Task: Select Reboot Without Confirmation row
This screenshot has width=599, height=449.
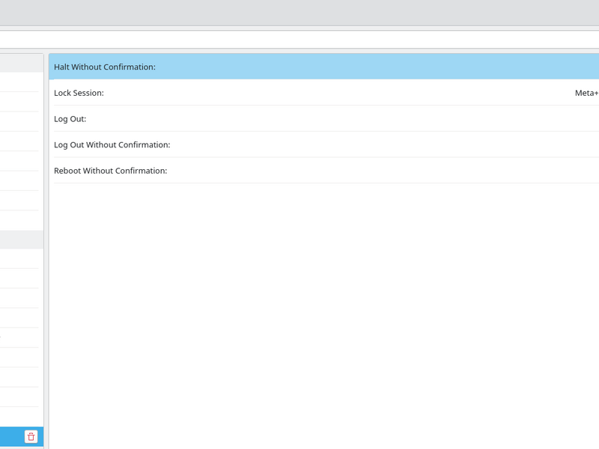Action: [324, 171]
